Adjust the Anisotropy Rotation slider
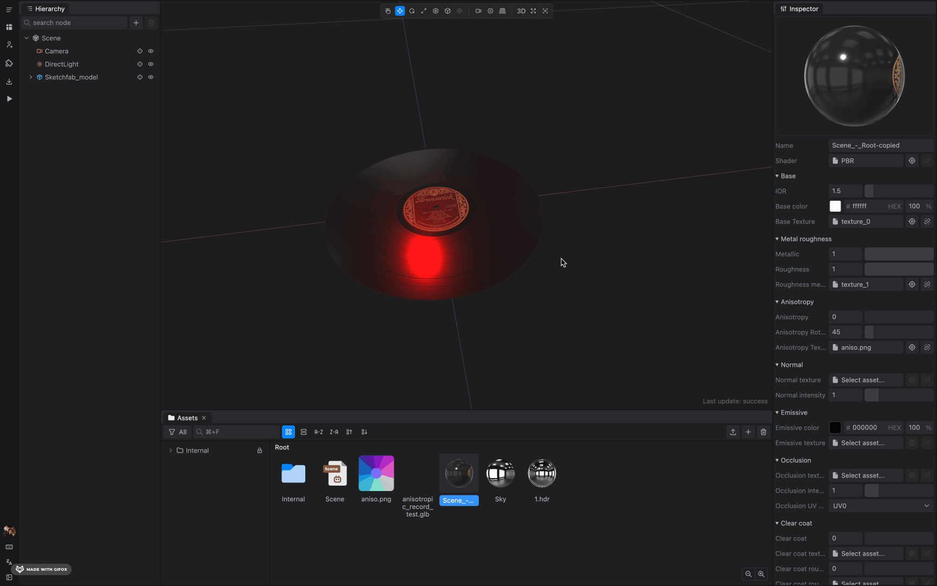Screen dimensions: 937x586 pyautogui.click(x=899, y=332)
